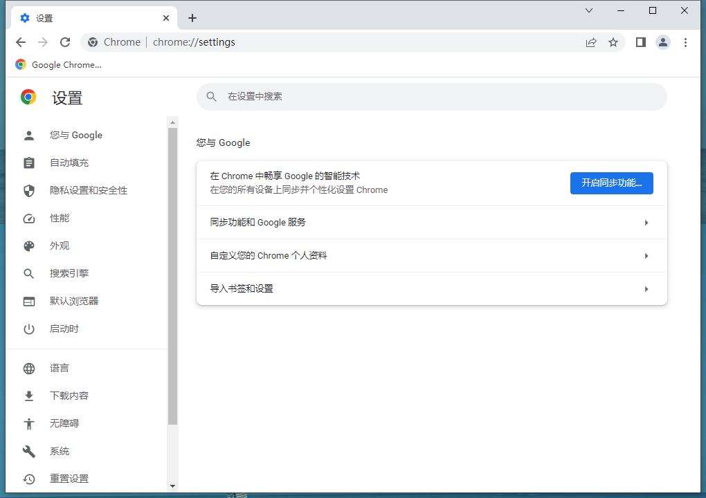Click the Chrome logo next to 设置 title
The width and height of the screenshot is (706, 498).
tap(28, 97)
